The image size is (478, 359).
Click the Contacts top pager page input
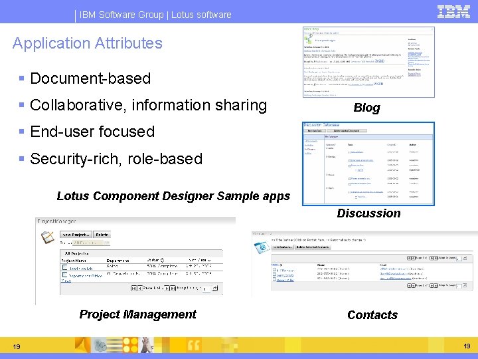pos(459,259)
